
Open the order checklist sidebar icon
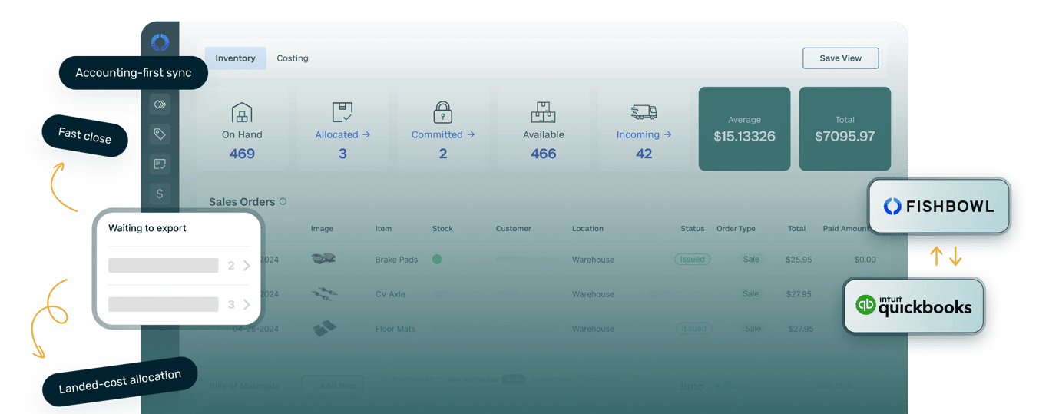click(160, 164)
